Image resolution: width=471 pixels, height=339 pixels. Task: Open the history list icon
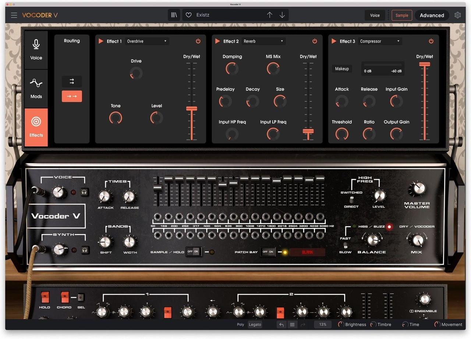pos(292,324)
